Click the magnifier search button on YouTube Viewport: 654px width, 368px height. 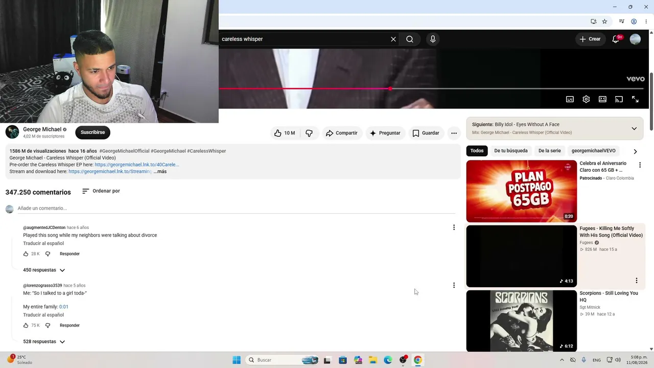click(410, 39)
